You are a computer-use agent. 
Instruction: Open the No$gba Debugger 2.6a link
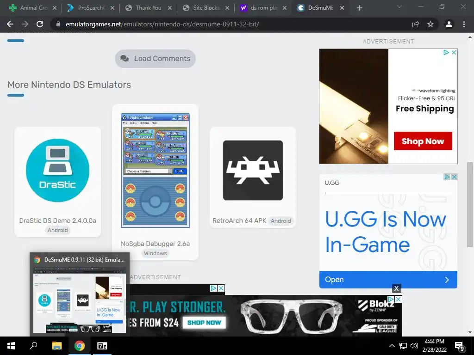click(x=155, y=244)
